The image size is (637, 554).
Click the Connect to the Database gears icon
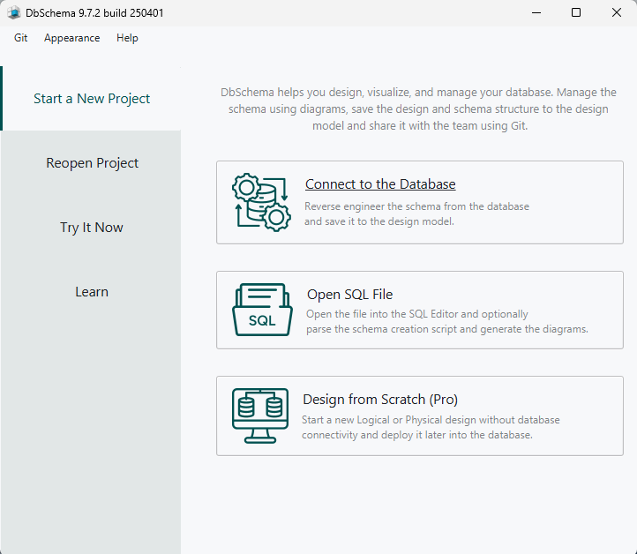click(x=262, y=202)
